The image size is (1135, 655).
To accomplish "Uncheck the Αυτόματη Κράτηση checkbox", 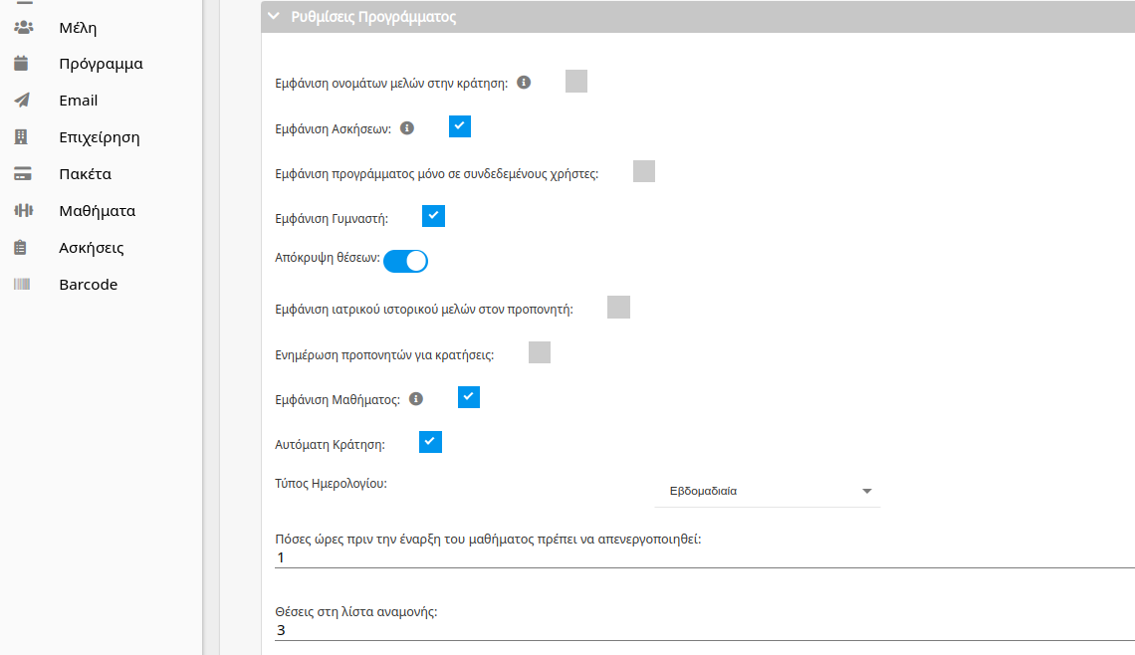I will (x=431, y=442).
